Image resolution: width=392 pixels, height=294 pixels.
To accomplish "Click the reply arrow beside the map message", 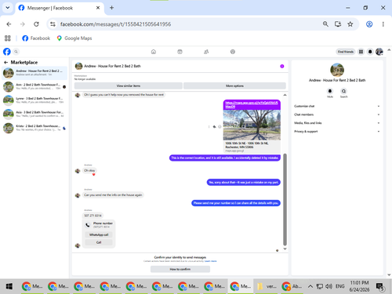I will click(214, 127).
